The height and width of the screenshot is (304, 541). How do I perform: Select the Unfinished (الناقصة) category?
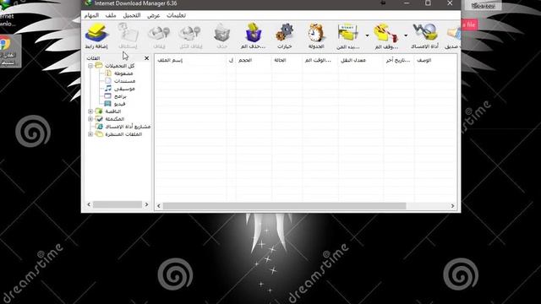pos(113,111)
